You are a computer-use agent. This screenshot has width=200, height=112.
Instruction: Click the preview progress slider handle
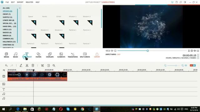(147, 51)
